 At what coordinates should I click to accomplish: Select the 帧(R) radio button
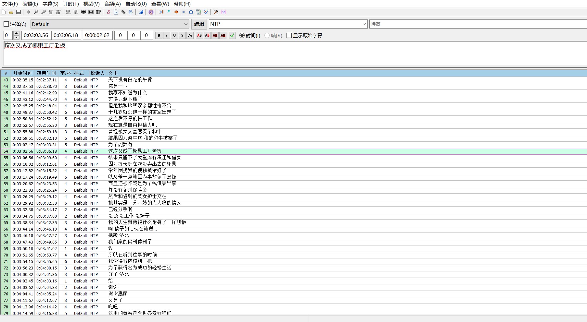point(267,35)
